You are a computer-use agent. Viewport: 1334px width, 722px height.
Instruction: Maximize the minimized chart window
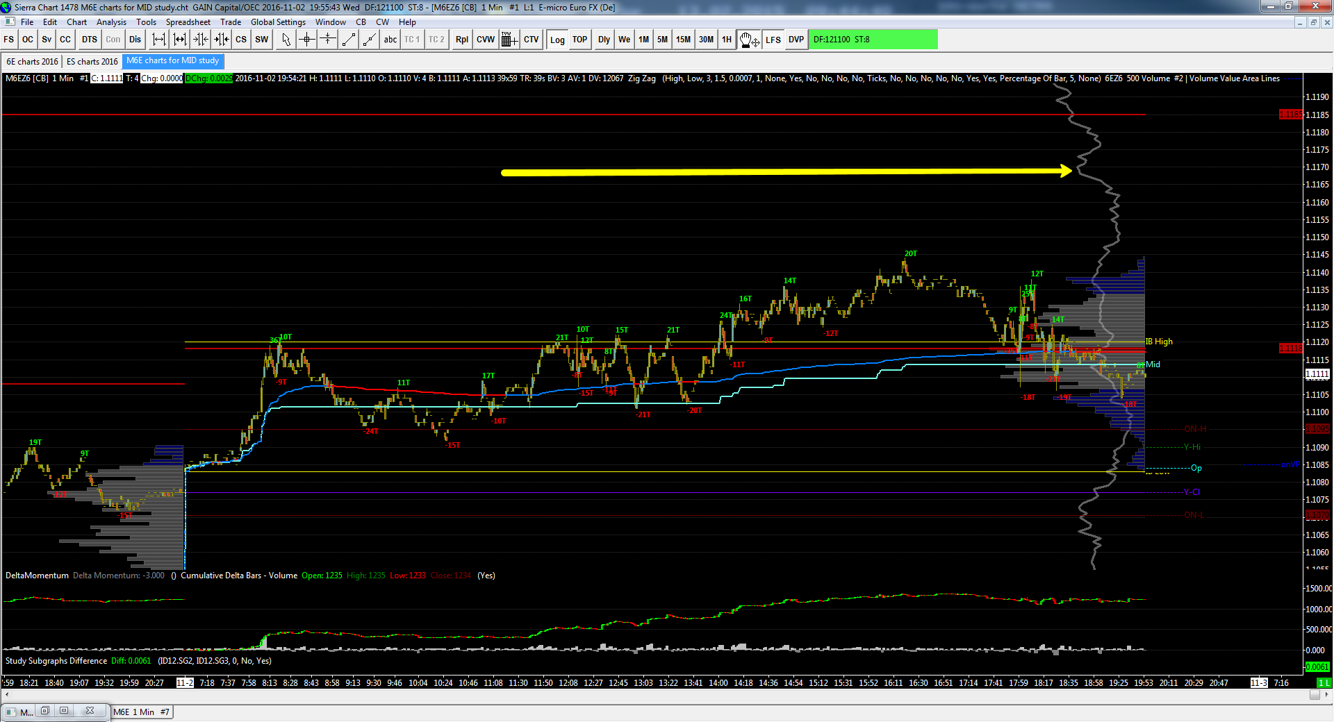pos(64,711)
